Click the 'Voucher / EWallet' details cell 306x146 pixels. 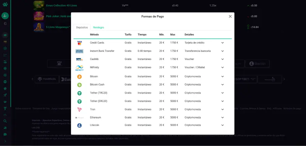tap(195, 67)
